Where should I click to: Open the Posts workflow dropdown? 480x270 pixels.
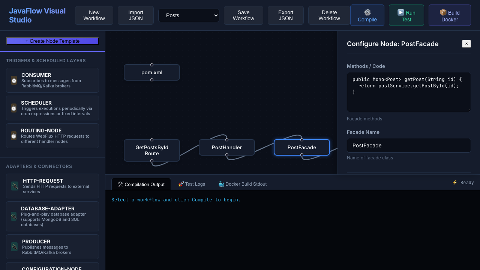(x=189, y=15)
